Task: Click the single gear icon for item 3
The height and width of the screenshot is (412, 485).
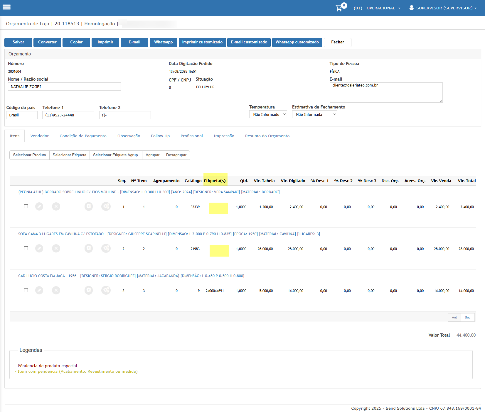Action: (x=89, y=291)
